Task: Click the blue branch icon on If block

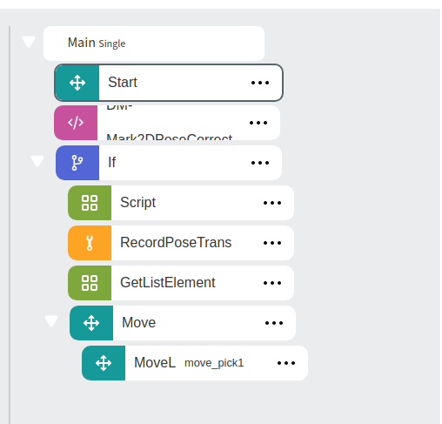Action: (77, 163)
